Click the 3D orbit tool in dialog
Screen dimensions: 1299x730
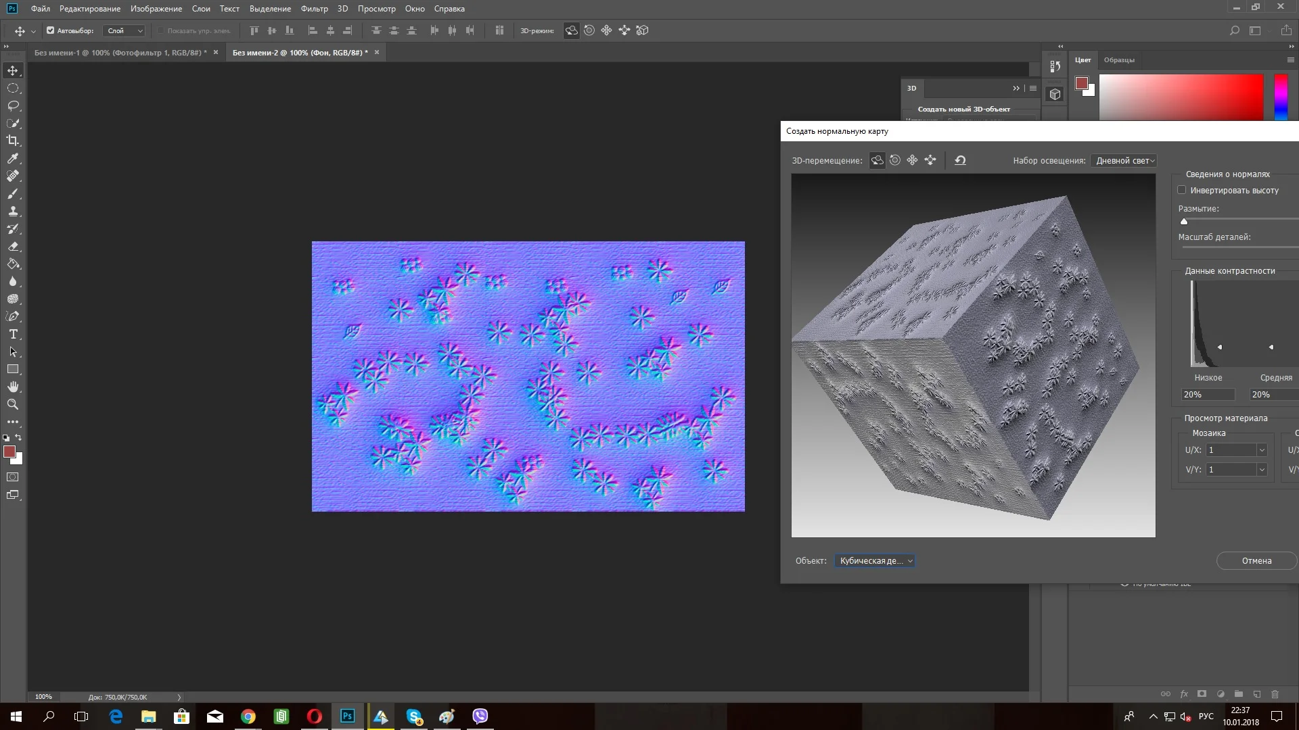coord(877,160)
